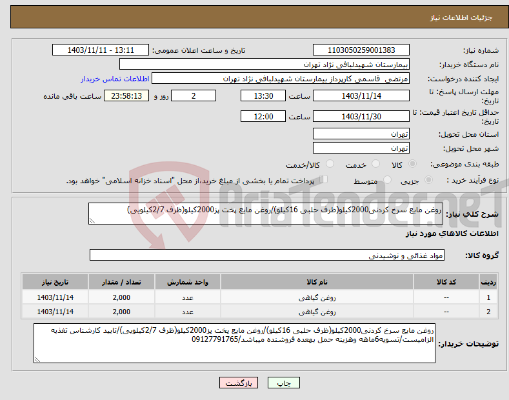Click the remaining days field showing 2
The height and width of the screenshot is (400, 509).
[x=194, y=95]
